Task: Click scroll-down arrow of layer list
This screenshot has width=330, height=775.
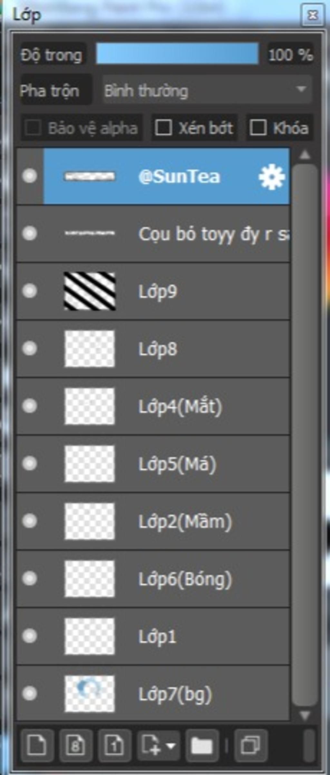Action: point(305,716)
